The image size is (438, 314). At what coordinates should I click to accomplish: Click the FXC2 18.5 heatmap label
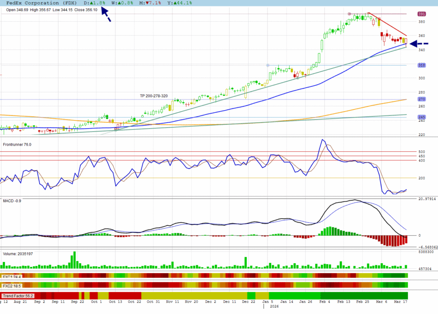pos(12,285)
